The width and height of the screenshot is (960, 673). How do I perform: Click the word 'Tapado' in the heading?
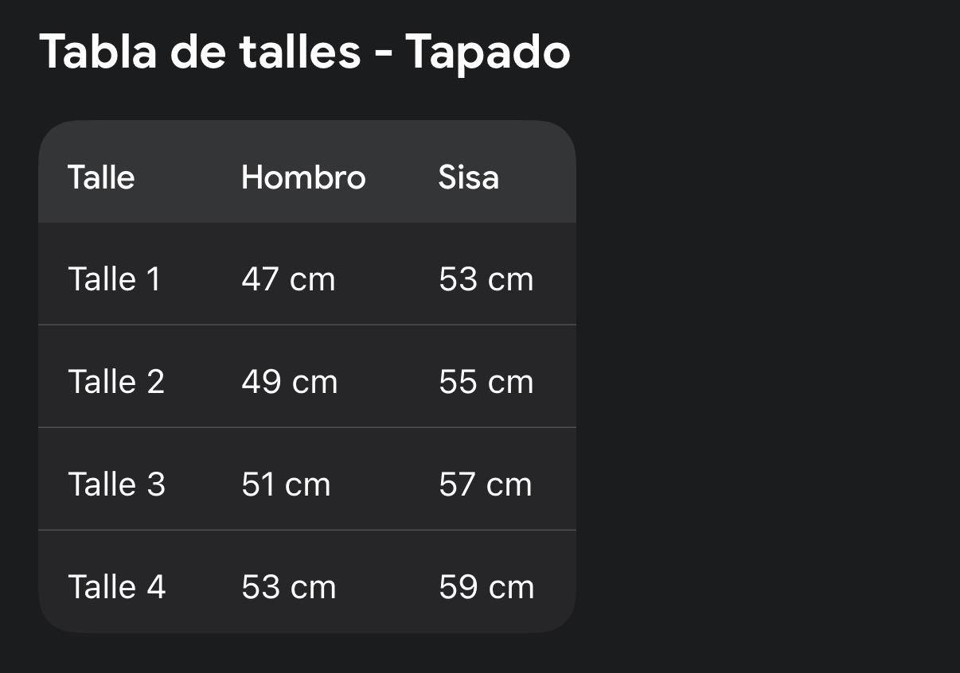coord(487,53)
